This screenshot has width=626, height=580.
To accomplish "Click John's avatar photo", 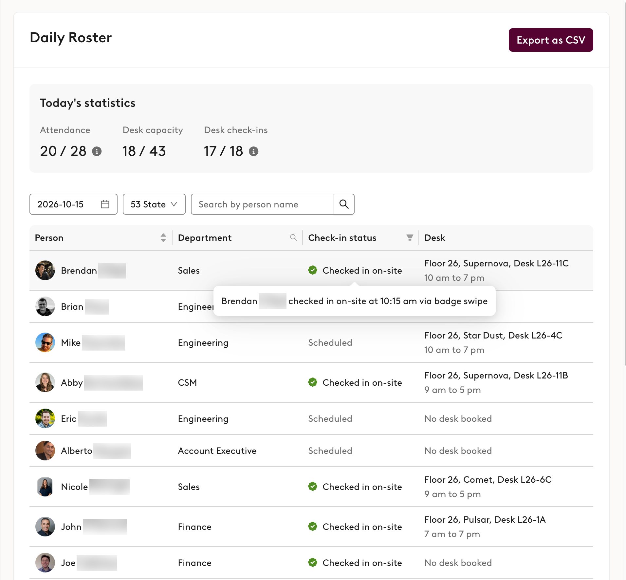I will 45,527.
